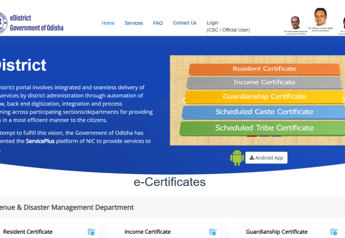Screen dimensions: 345x238
Task: Click Shri Kanak Vardhan Singh Deo's photo
Action: click(295, 23)
